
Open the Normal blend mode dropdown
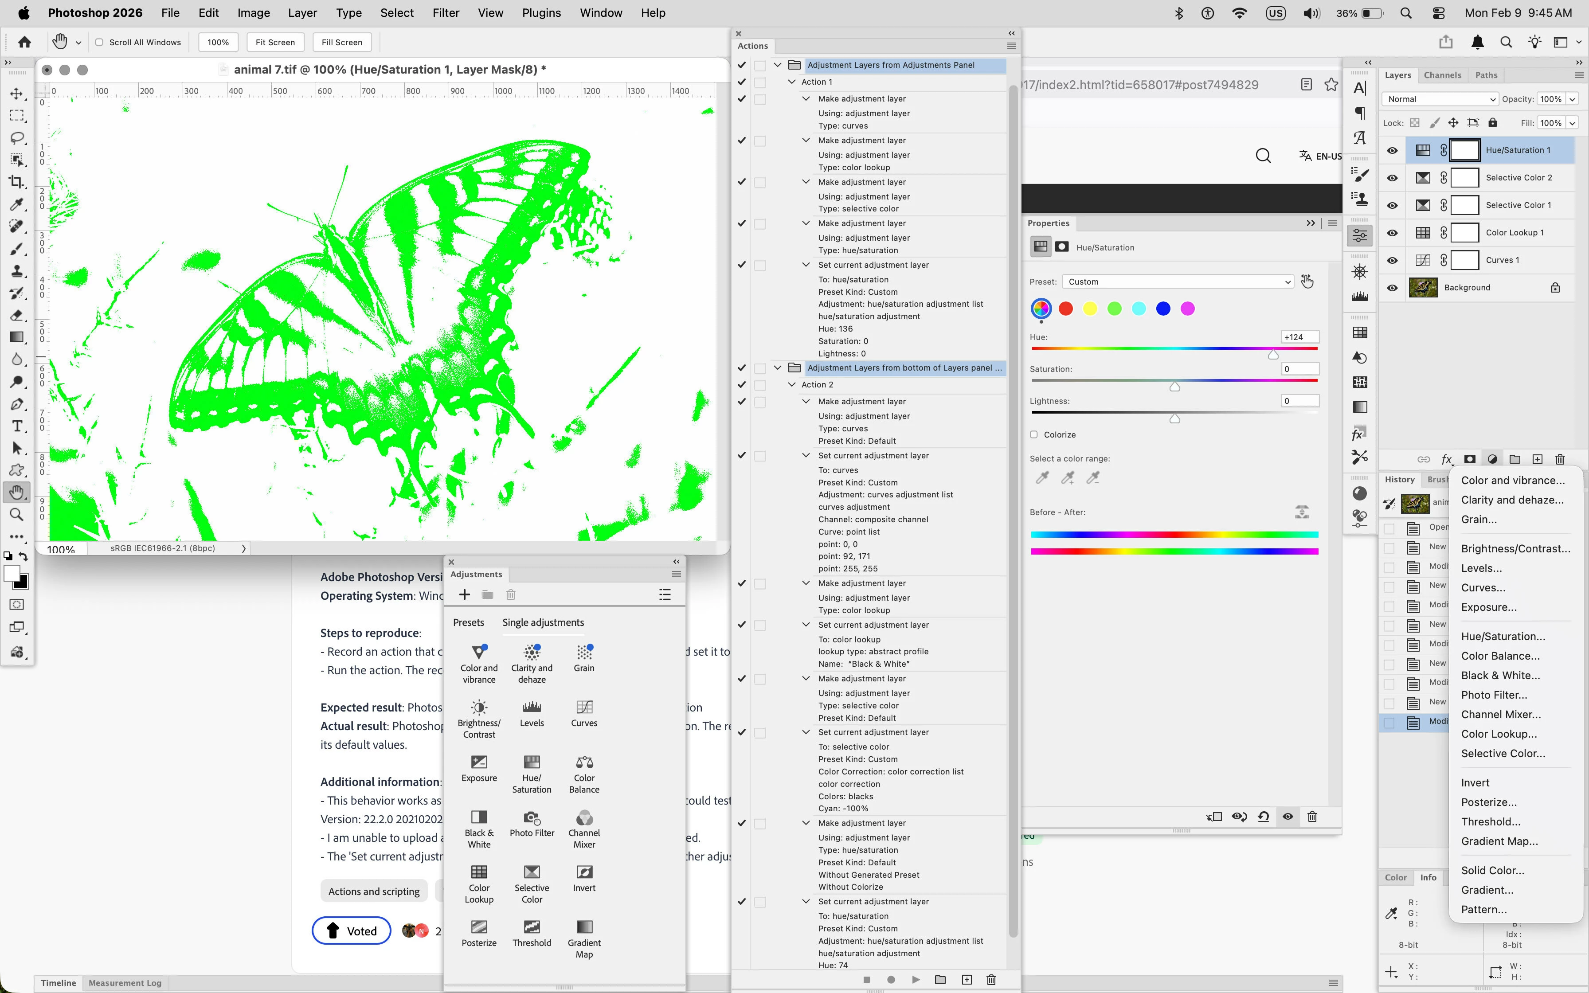tap(1439, 99)
